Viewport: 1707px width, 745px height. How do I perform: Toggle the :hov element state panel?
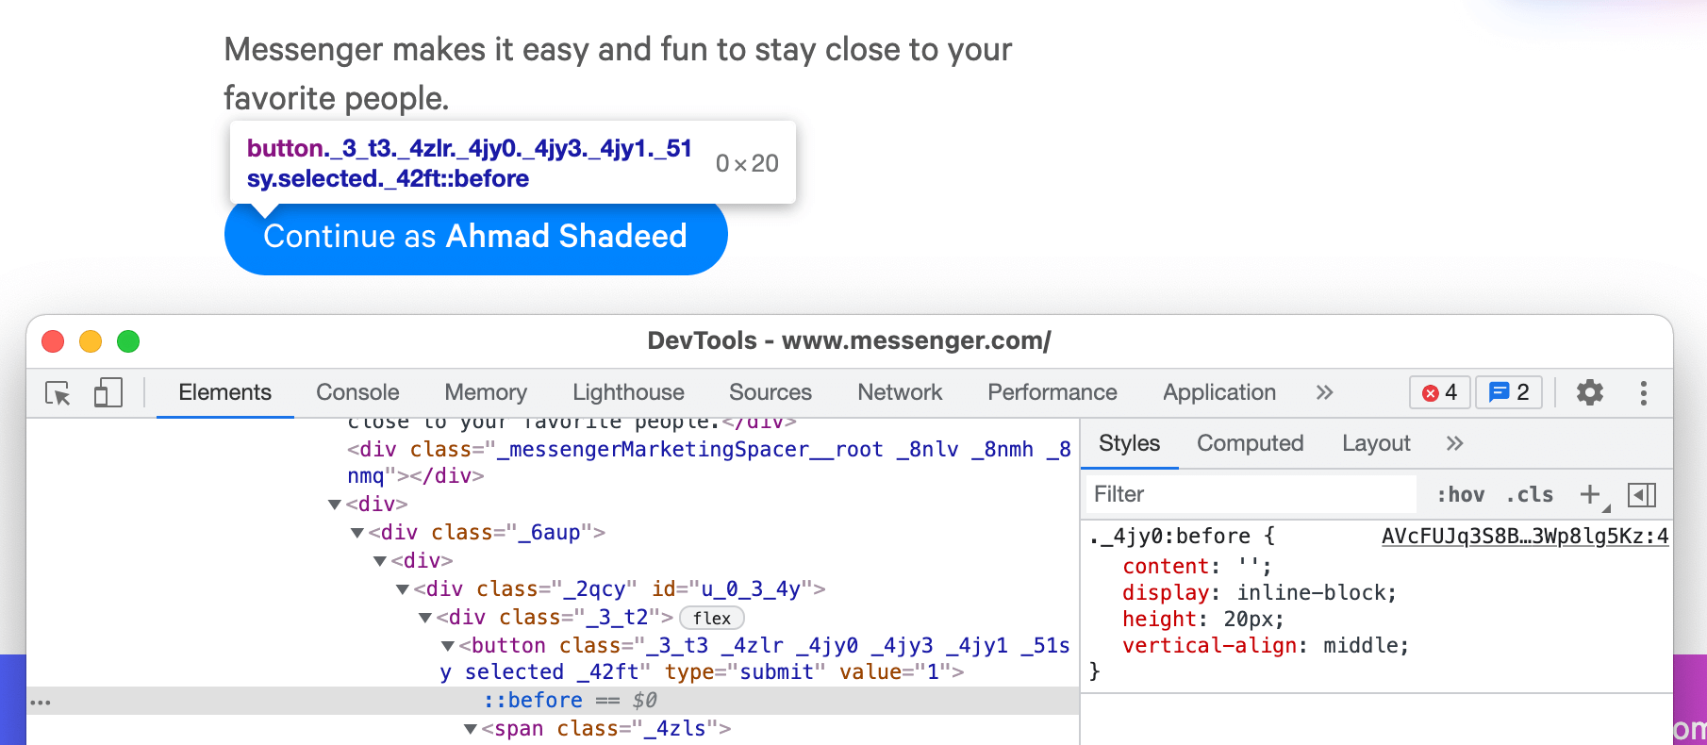pyautogui.click(x=1460, y=494)
